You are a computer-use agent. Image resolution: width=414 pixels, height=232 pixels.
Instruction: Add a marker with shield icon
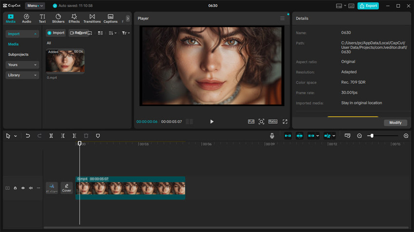98,136
